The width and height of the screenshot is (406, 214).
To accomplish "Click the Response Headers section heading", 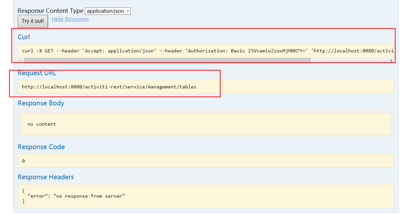I will [x=46, y=177].
